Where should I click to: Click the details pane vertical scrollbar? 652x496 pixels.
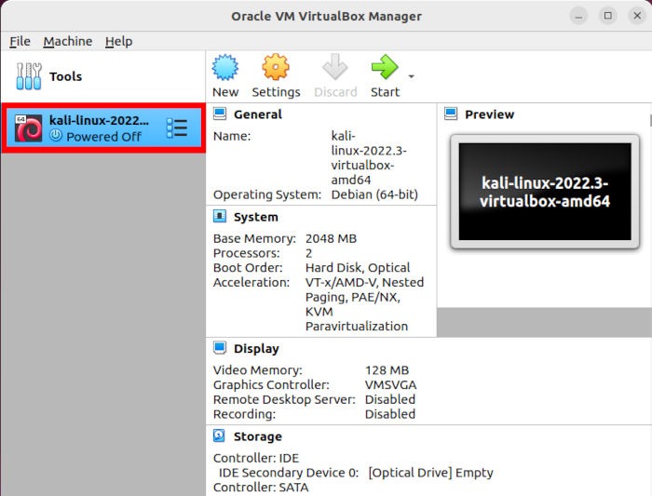(650, 121)
